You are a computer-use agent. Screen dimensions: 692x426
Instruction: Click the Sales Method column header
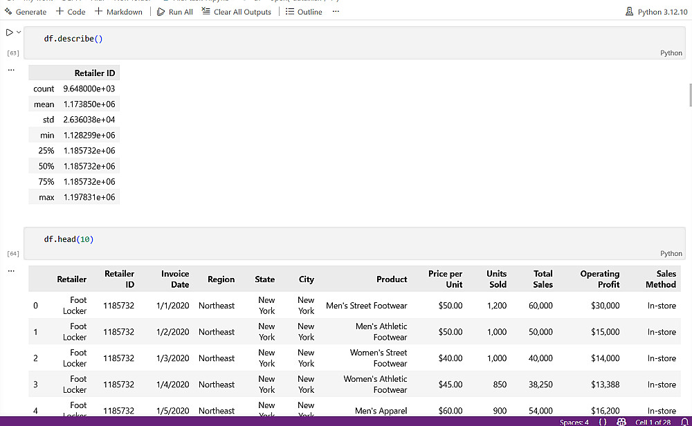click(661, 279)
